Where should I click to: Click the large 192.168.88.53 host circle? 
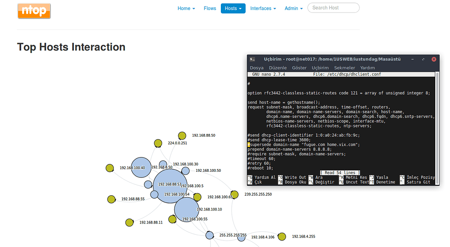[170, 186]
